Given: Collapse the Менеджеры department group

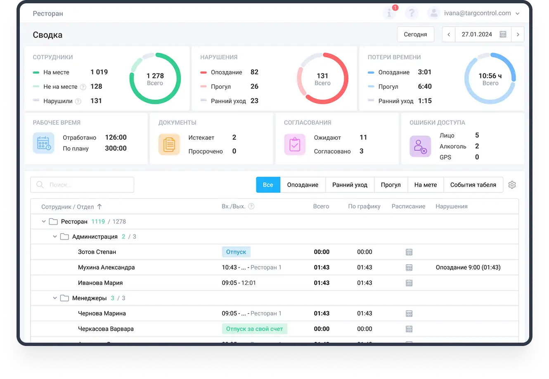Looking at the screenshot, I should (x=55, y=298).
